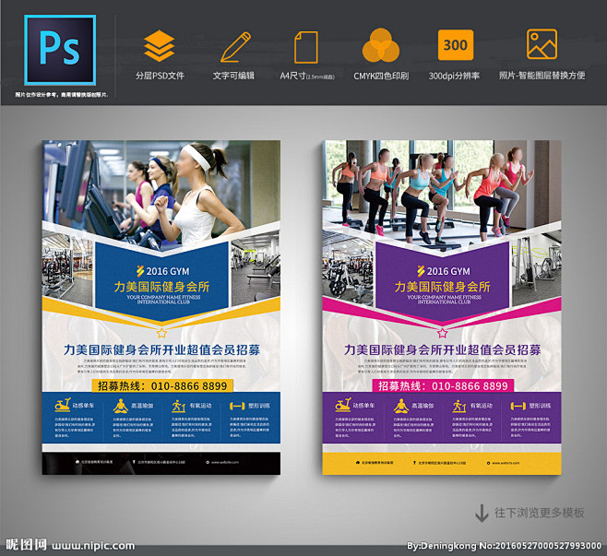The image size is (607, 556).
Task: Click the photo smart layer replacement icon
Action: click(542, 45)
